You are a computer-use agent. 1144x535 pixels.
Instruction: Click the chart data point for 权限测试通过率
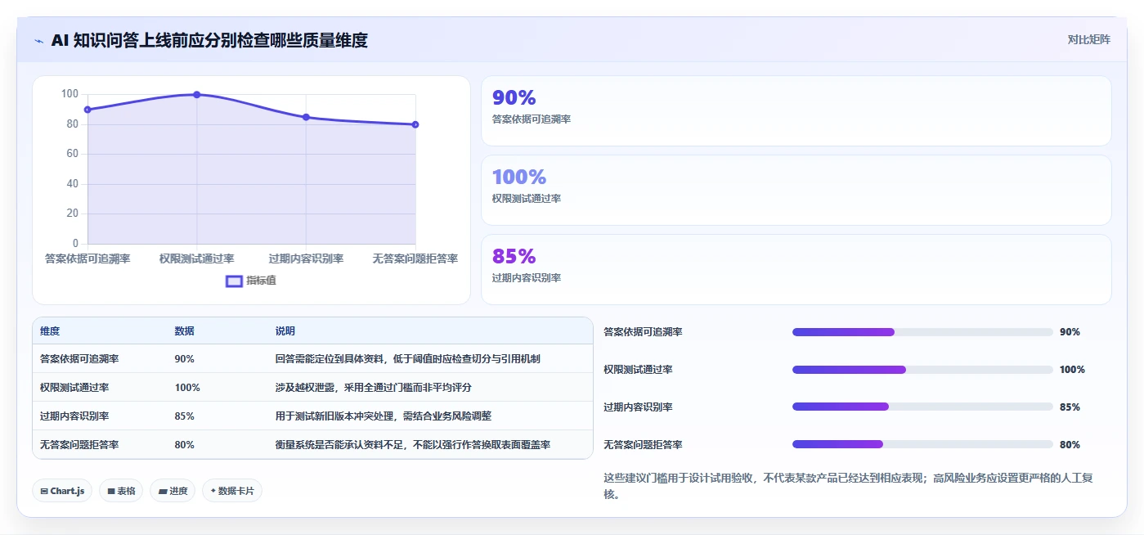click(x=197, y=95)
